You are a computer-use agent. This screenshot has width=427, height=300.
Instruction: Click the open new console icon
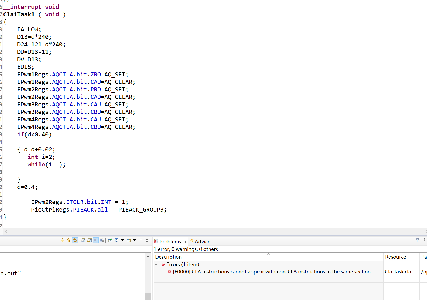coord(129,240)
